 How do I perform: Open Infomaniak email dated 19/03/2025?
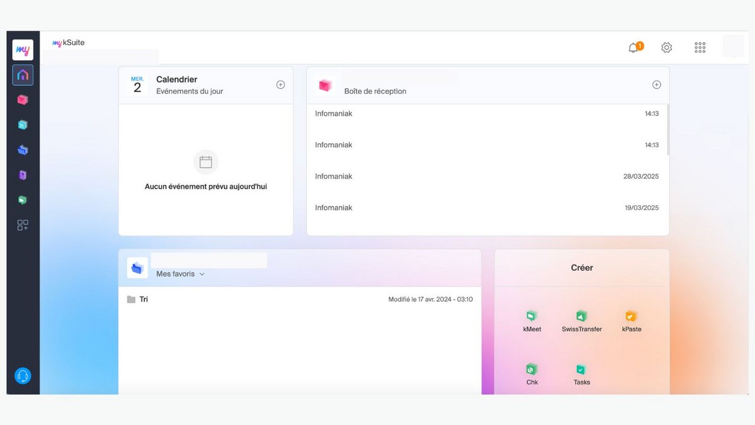tap(486, 208)
